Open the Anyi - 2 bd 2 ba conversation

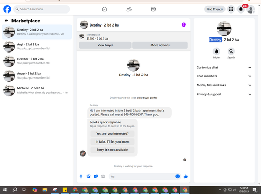37,46
